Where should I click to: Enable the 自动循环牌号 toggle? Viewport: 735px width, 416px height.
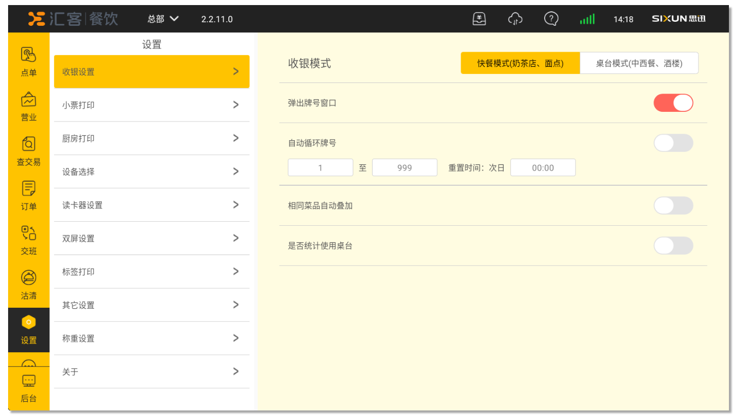click(673, 143)
